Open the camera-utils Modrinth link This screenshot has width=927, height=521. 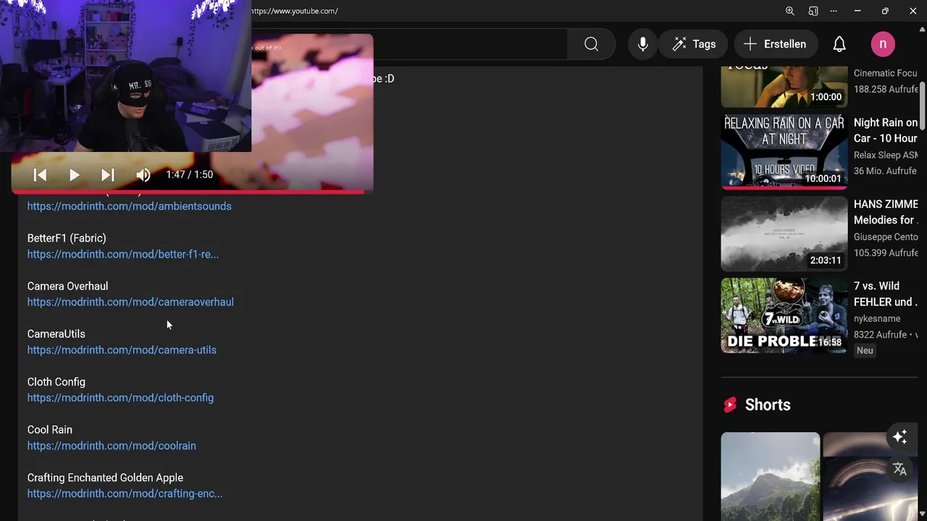point(122,350)
